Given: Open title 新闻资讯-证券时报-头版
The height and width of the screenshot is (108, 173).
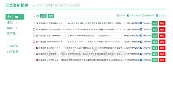Looking at the screenshot, I should (x=48, y=60).
